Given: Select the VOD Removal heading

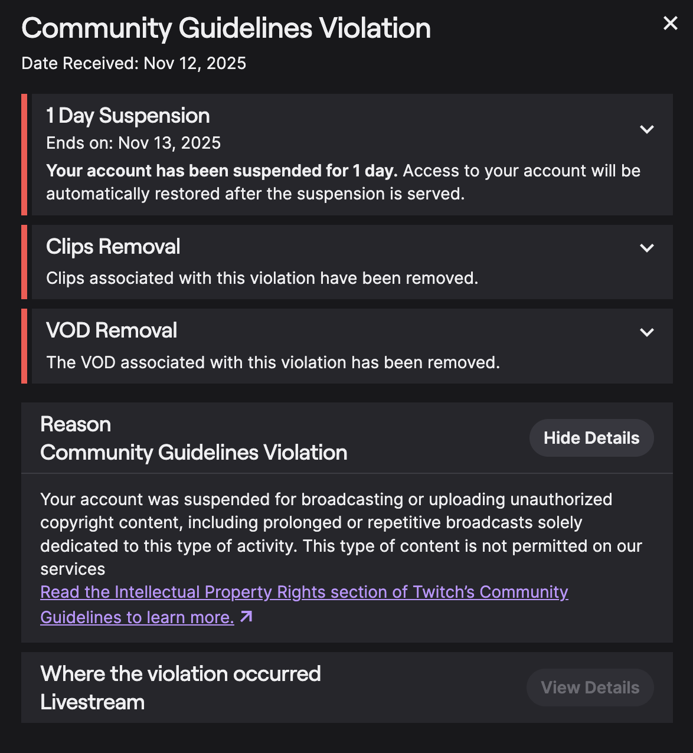Looking at the screenshot, I should click(112, 330).
